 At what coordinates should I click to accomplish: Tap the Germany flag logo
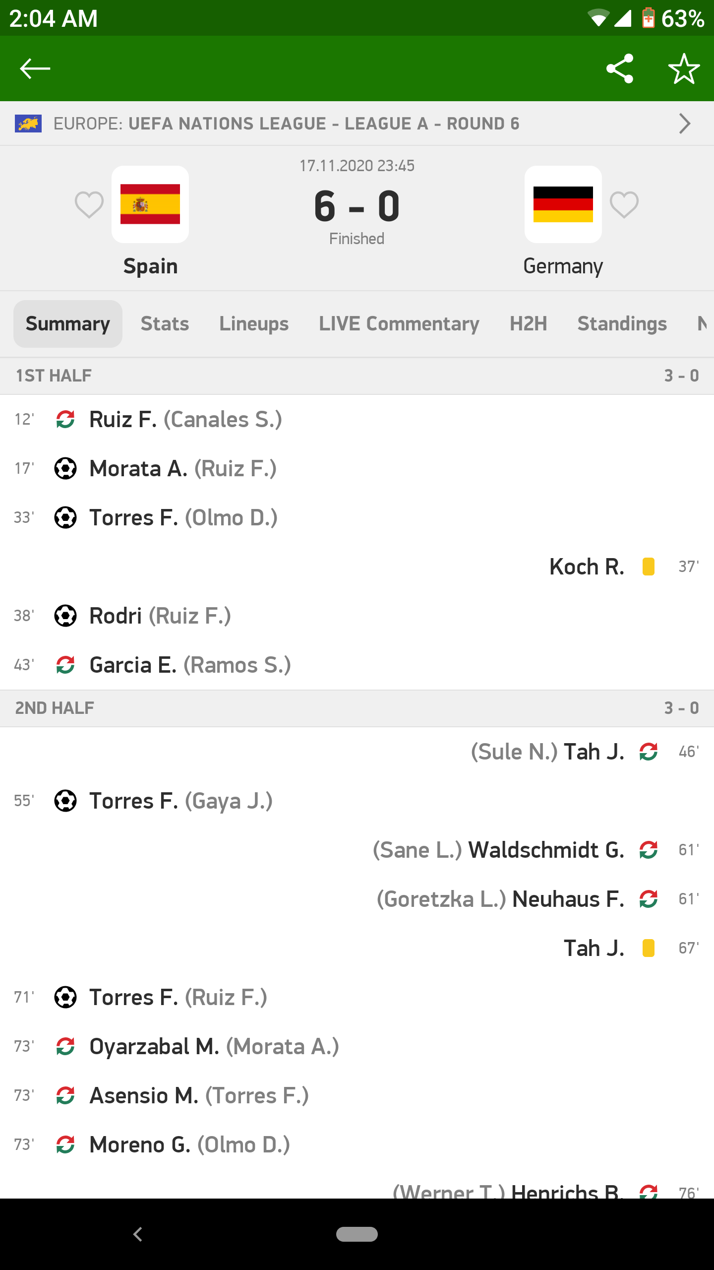[563, 204]
